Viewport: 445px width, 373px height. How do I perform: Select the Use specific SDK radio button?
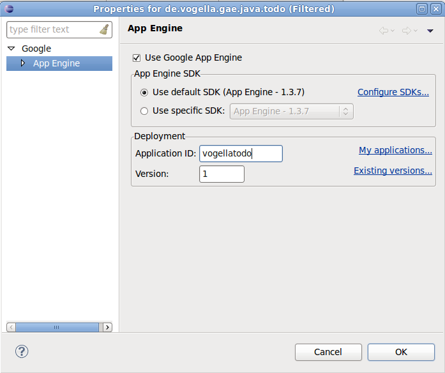[x=144, y=111]
